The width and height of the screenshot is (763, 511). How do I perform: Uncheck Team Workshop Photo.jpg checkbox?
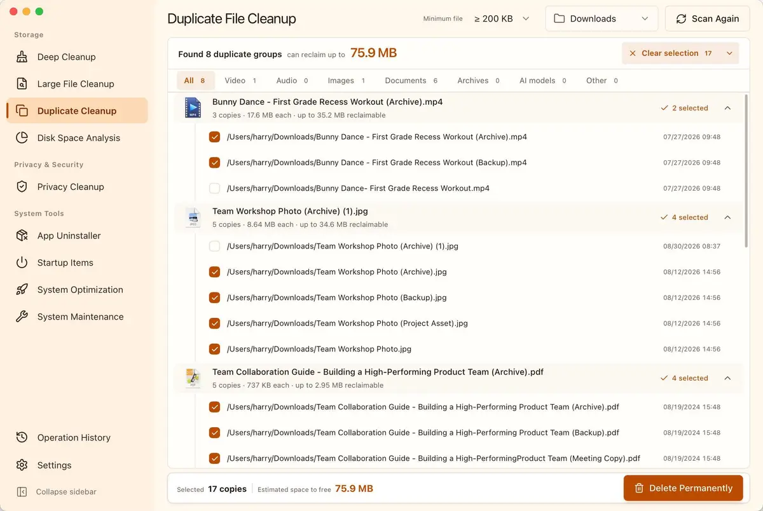[215, 349]
